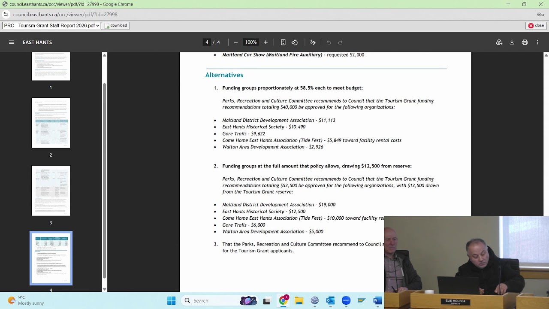This screenshot has height=309, width=549.
Task: Rotate the PDF counterclockwise
Action: click(x=295, y=42)
